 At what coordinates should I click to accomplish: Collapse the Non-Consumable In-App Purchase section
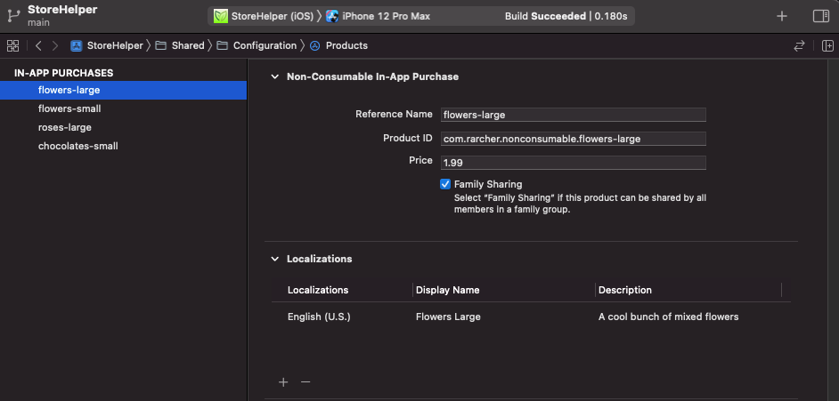pos(274,76)
